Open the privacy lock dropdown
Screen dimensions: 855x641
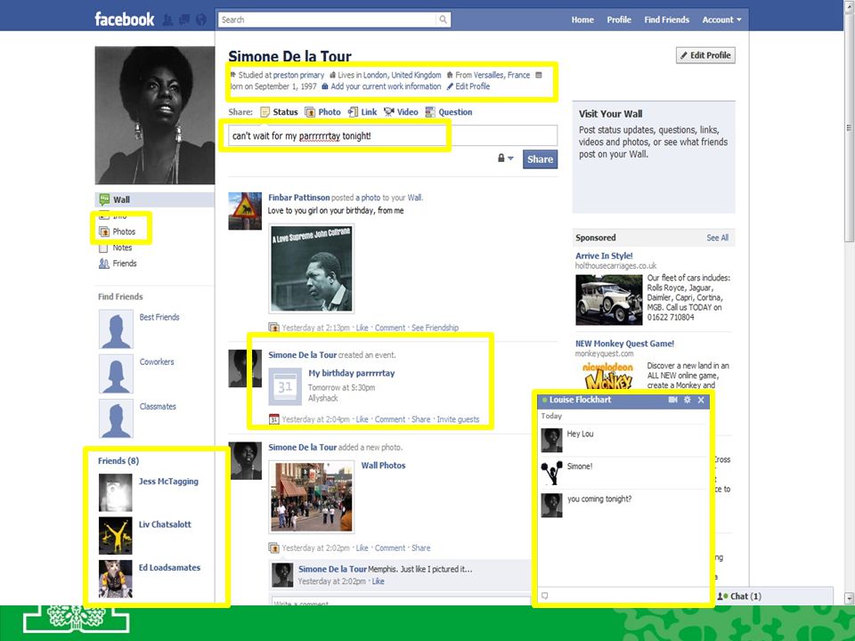point(505,158)
